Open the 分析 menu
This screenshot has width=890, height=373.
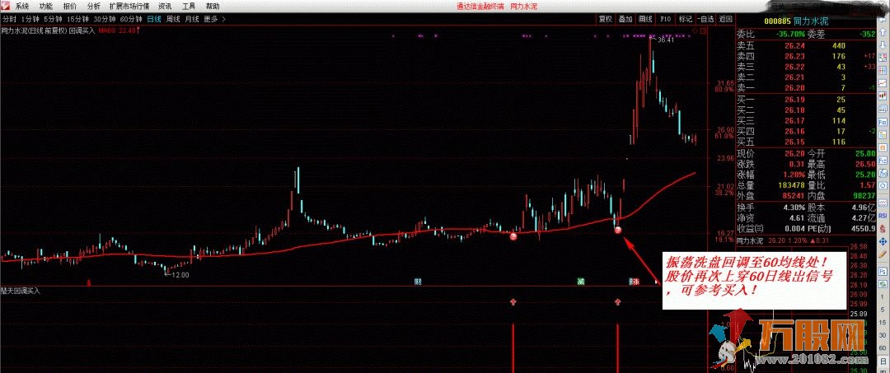click(x=94, y=7)
